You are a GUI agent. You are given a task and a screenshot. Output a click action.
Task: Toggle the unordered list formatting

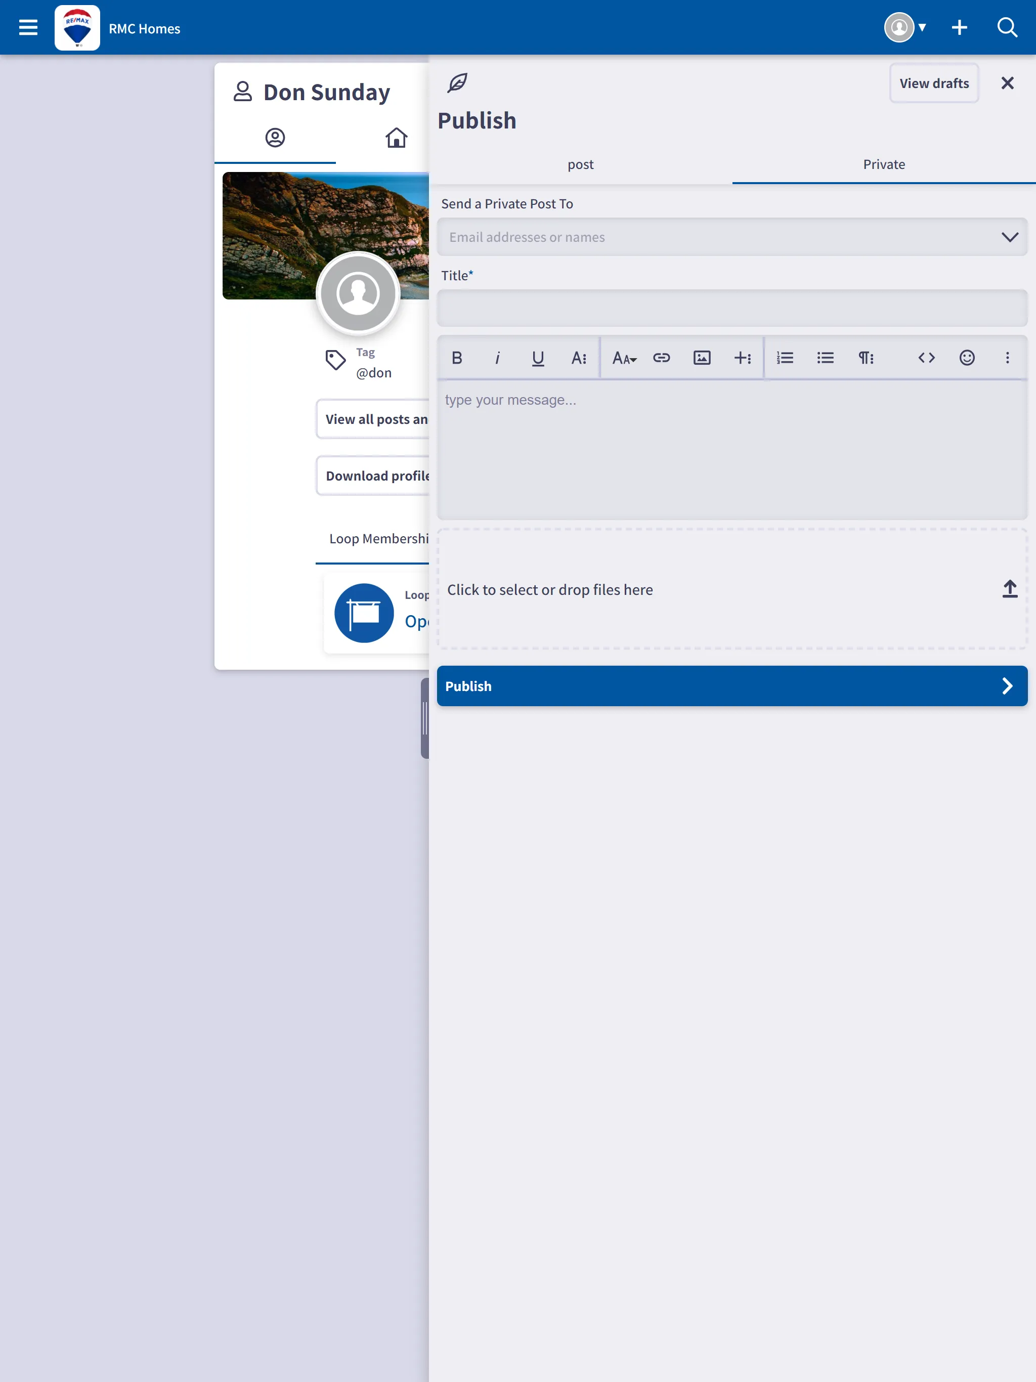(x=825, y=358)
